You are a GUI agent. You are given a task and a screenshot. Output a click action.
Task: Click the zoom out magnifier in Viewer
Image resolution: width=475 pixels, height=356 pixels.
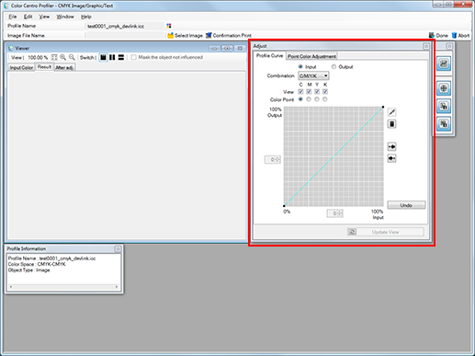(x=72, y=57)
